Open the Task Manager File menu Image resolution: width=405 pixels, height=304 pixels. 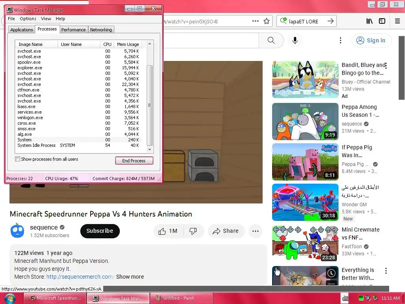point(11,19)
